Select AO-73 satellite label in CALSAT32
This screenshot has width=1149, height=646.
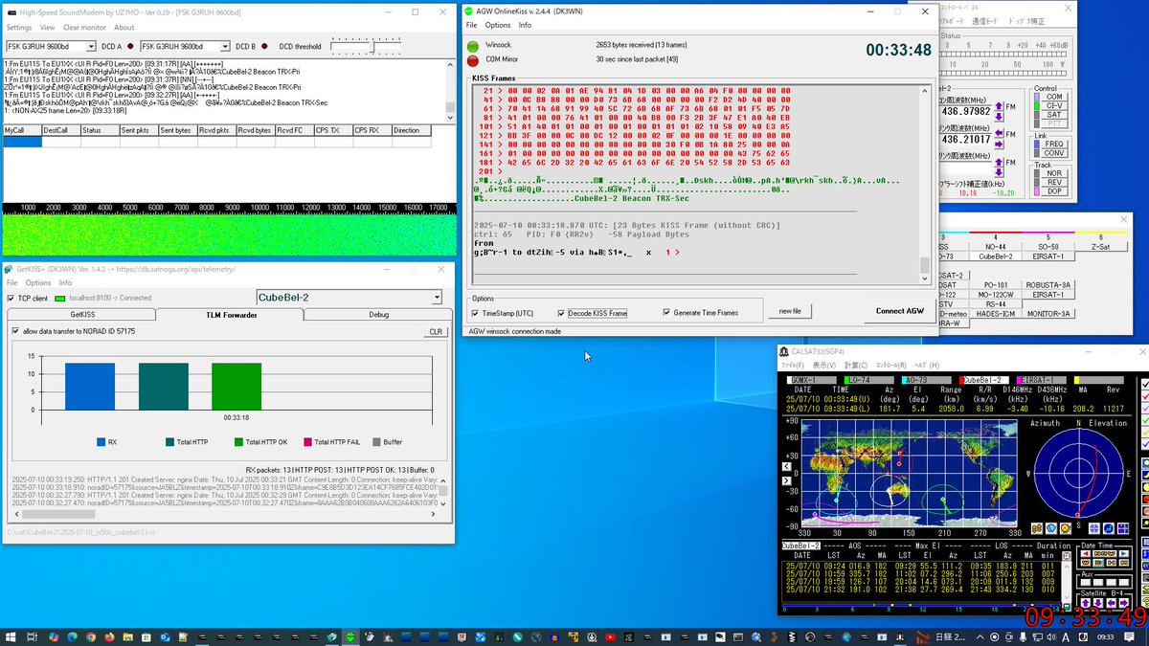928,380
